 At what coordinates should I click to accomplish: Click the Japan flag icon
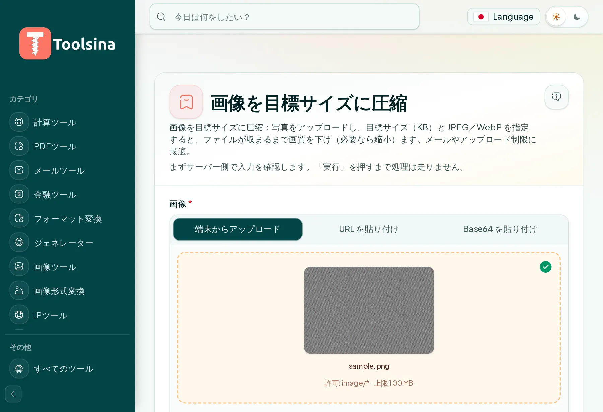click(481, 17)
